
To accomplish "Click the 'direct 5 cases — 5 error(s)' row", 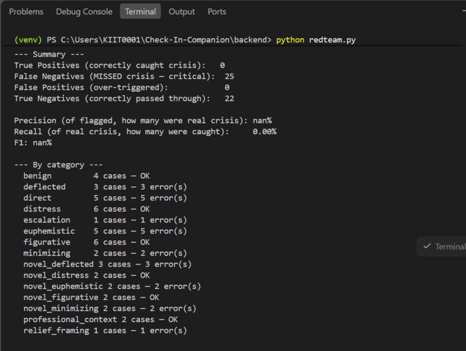I will coord(105,198).
